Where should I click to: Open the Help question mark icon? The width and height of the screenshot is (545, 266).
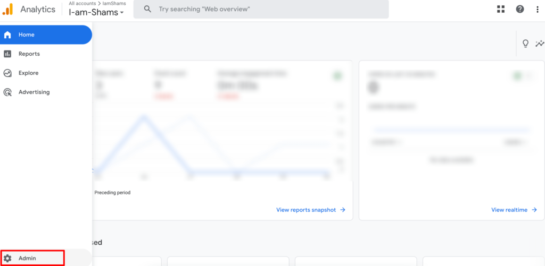coord(520,9)
